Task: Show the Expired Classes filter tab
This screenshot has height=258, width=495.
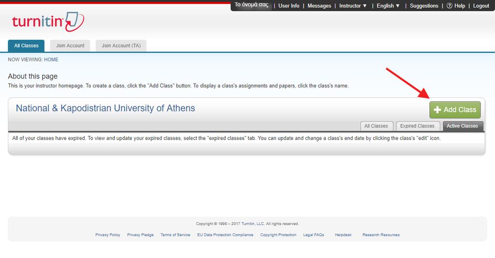Action: (x=417, y=126)
